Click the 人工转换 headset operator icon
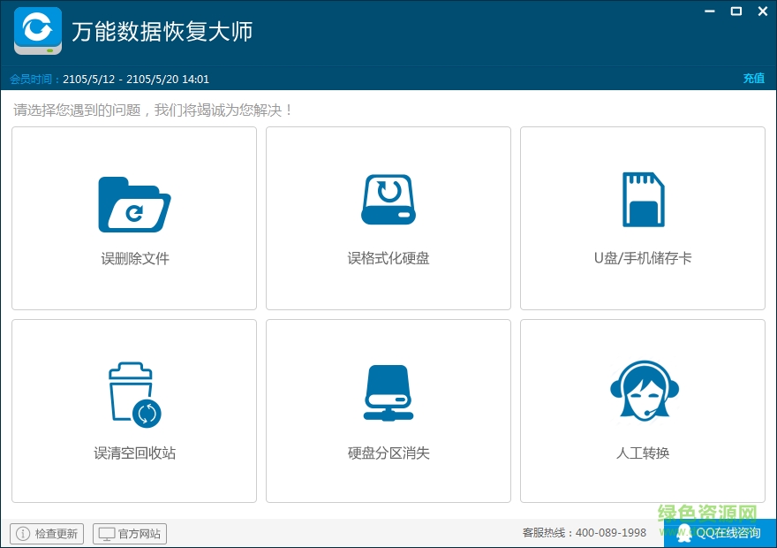This screenshot has width=777, height=548. click(x=643, y=390)
